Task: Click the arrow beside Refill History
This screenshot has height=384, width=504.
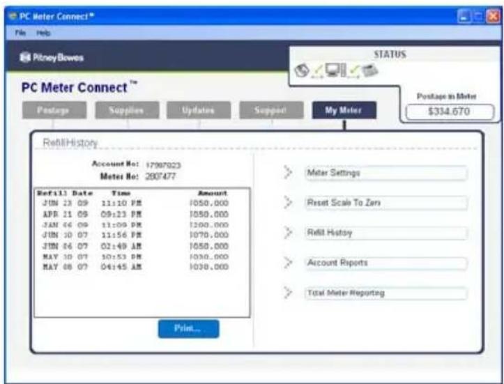Action: point(288,232)
